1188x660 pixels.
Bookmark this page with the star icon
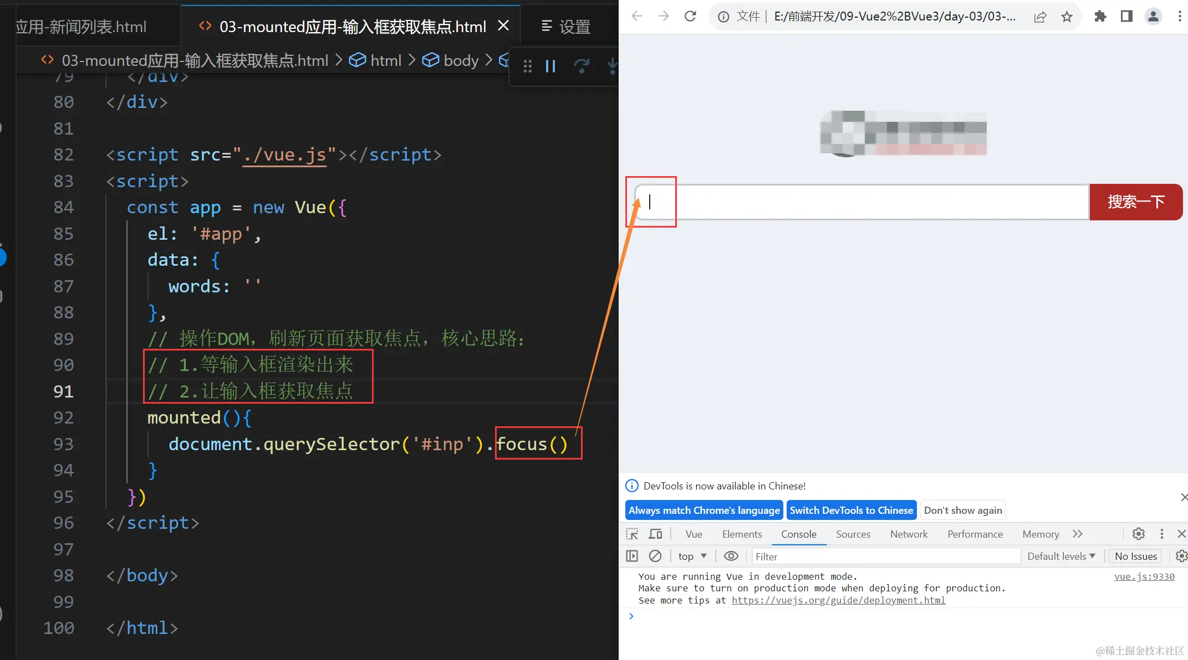pyautogui.click(x=1067, y=17)
